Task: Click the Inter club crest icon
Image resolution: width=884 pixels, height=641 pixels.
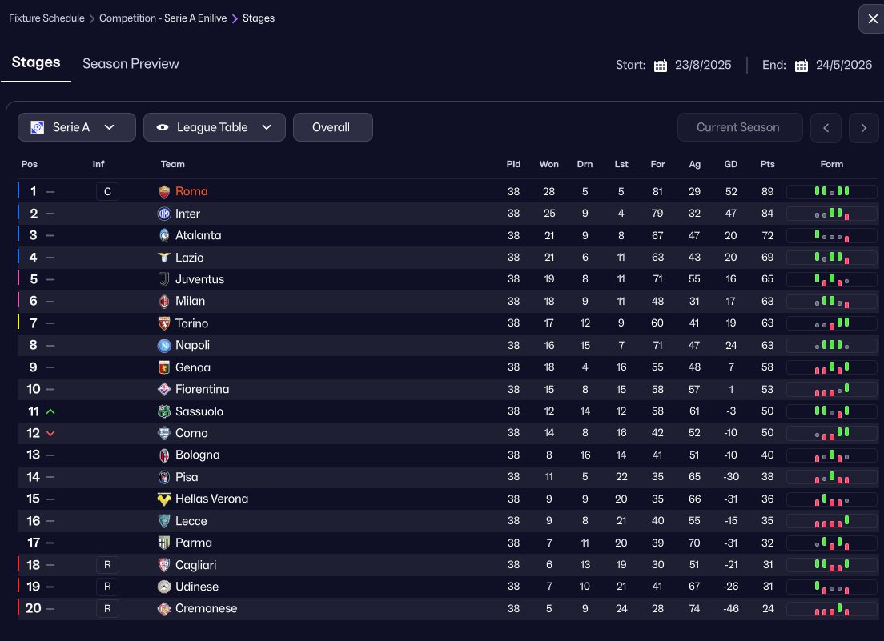Action: pos(164,214)
